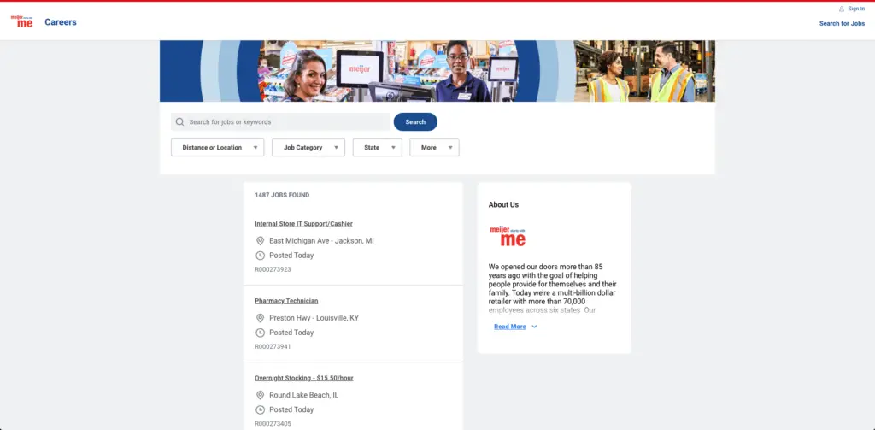Open the Distance or Location dropdown
The image size is (875, 430).
point(218,147)
